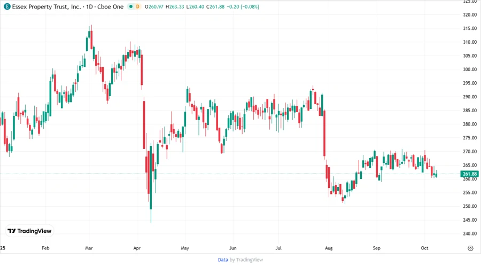Click the 240.00 price axis label

pyautogui.click(x=470, y=233)
